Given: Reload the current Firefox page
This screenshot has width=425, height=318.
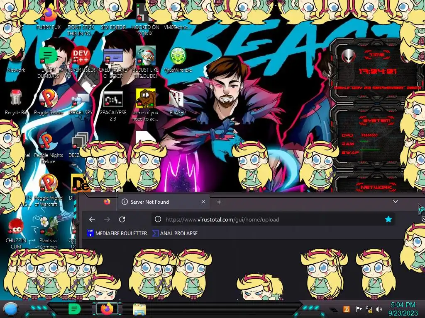Looking at the screenshot, I should coord(122,219).
